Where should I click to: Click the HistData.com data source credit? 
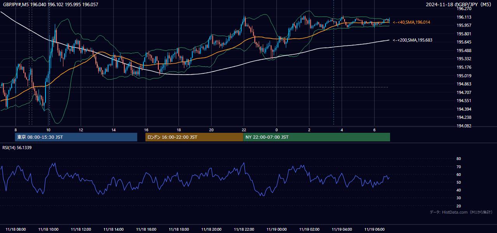[x=461, y=212]
